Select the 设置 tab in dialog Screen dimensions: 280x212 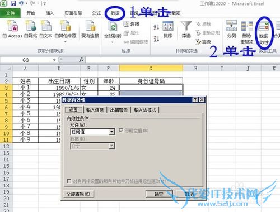click(x=73, y=110)
